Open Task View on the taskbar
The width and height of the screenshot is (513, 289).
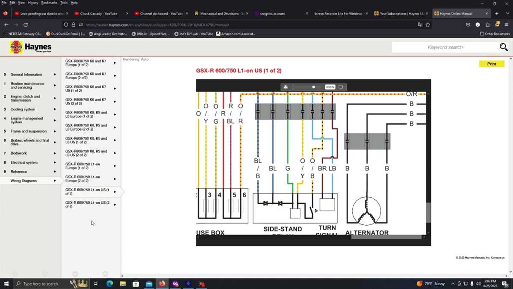pos(96,283)
